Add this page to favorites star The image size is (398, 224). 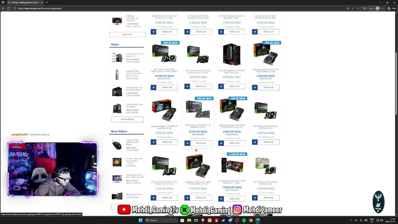358,8
